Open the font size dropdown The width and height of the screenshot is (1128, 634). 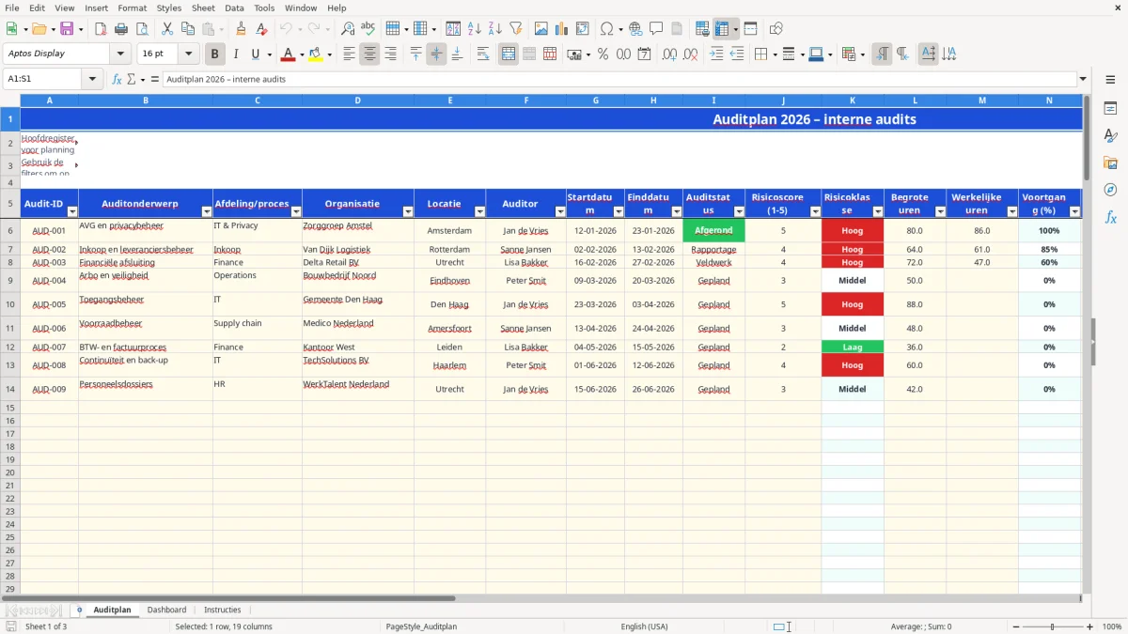pyautogui.click(x=189, y=54)
